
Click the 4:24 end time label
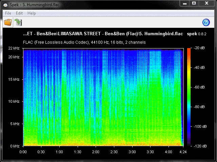pyautogui.click(x=183, y=152)
